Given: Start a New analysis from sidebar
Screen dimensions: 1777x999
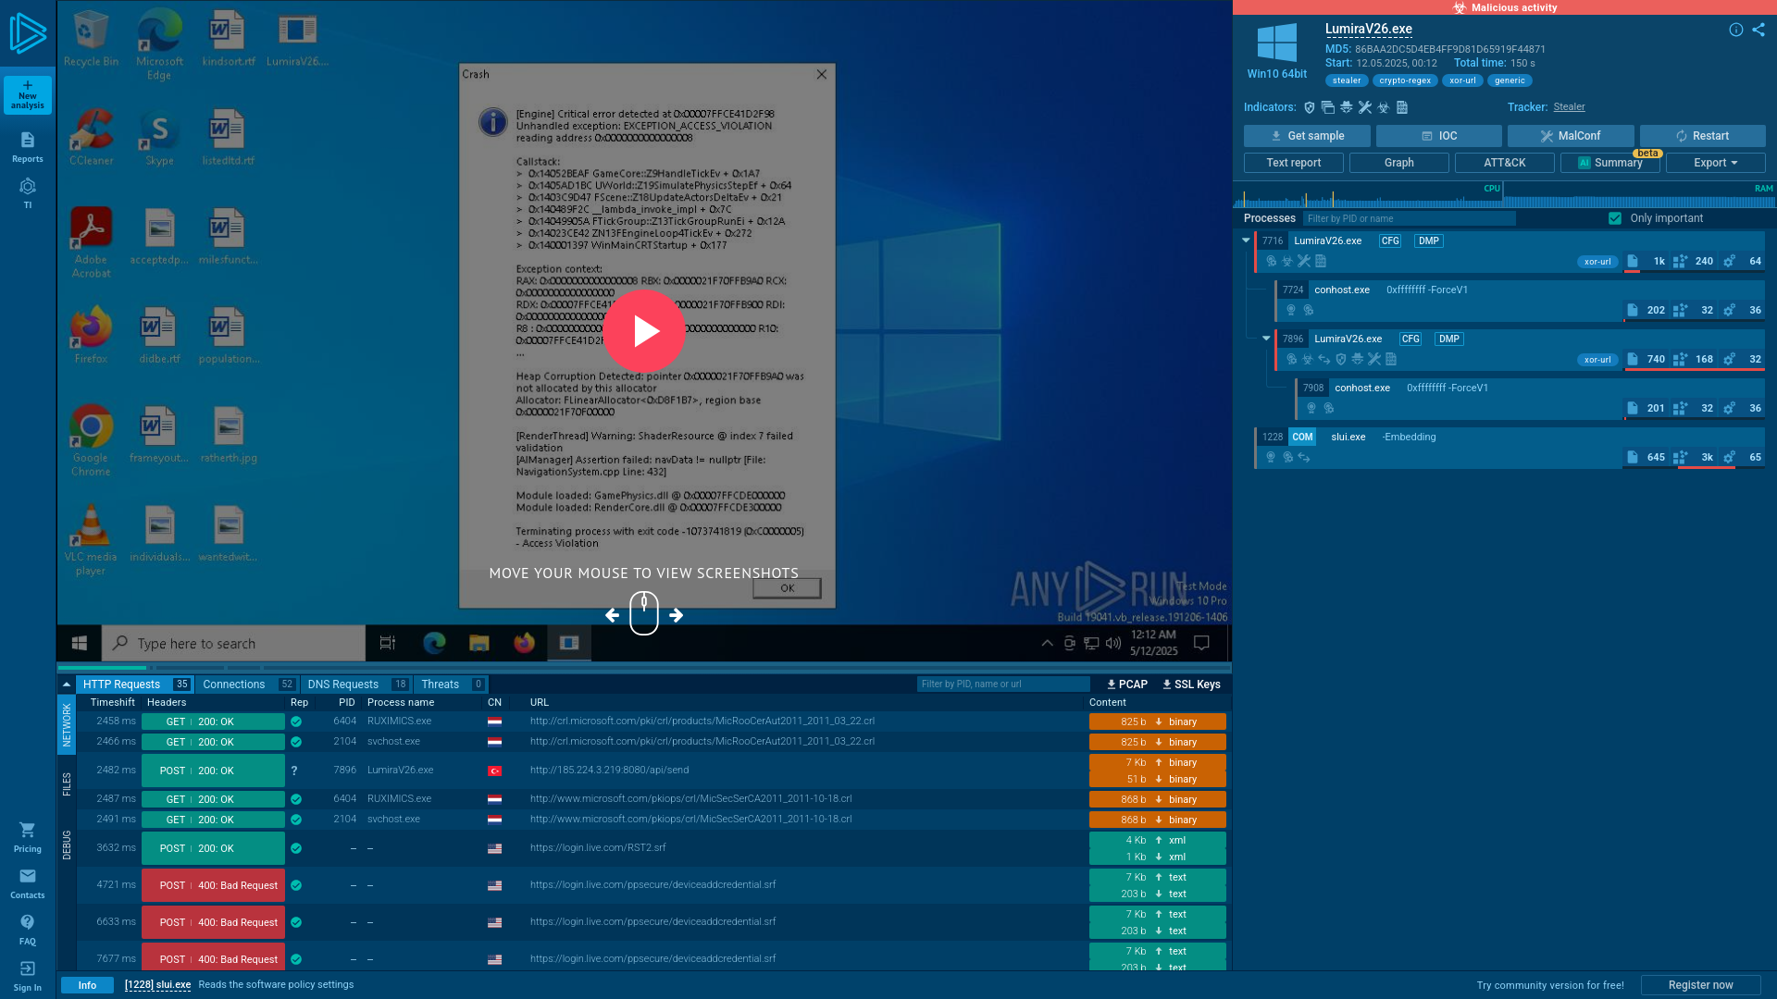Looking at the screenshot, I should [x=28, y=94].
